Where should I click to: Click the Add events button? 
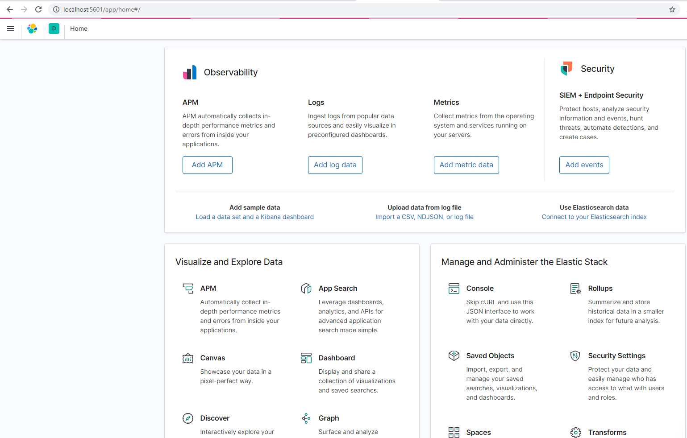[x=584, y=165]
